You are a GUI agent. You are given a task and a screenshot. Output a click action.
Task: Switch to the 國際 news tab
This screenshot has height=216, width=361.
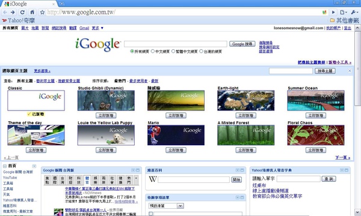pos(55,180)
